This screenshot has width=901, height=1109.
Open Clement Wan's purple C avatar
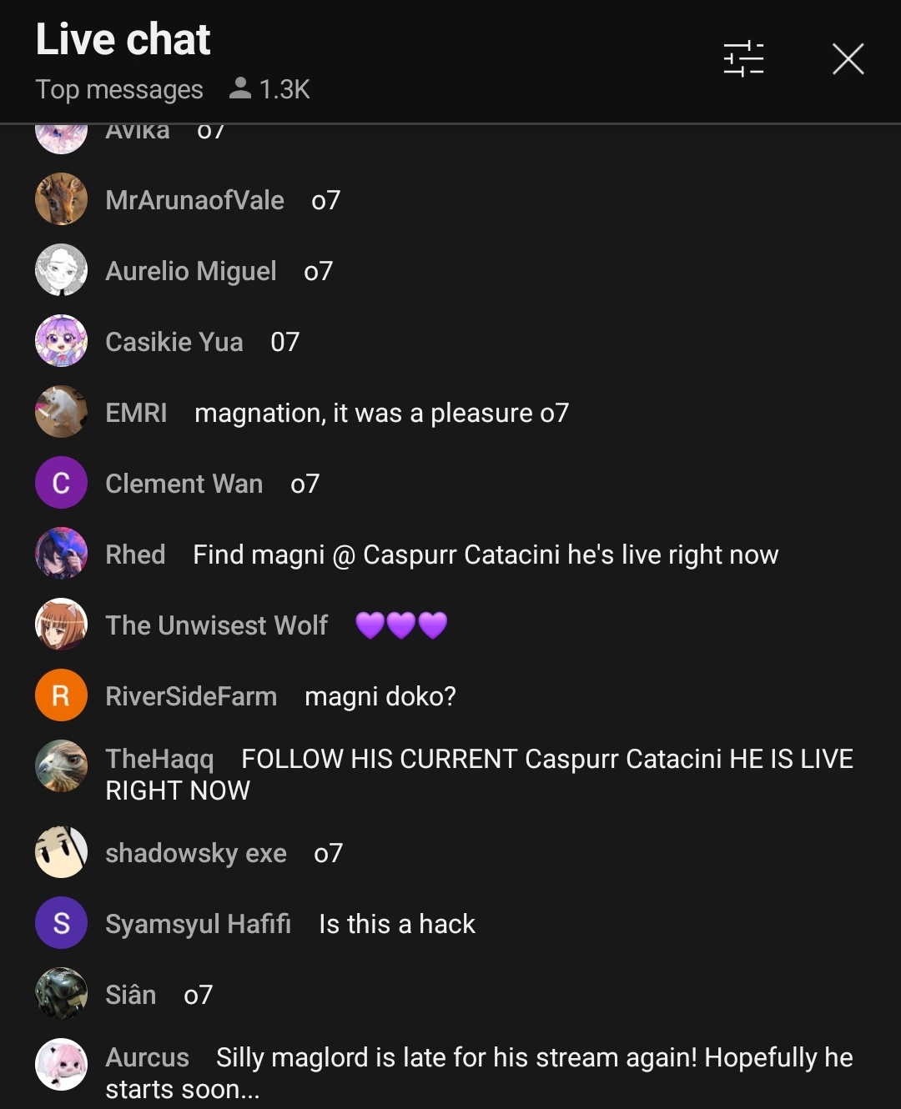click(61, 483)
